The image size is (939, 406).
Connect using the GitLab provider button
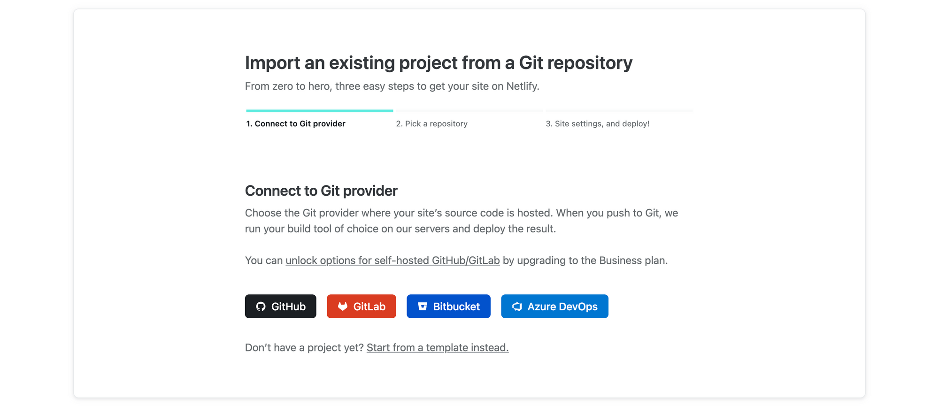click(x=362, y=306)
